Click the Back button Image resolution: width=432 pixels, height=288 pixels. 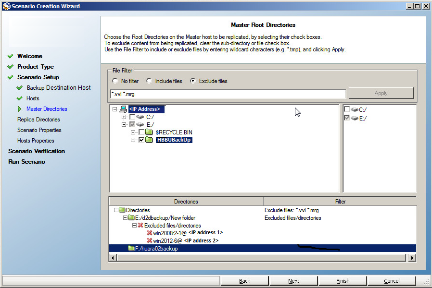tap(245, 281)
